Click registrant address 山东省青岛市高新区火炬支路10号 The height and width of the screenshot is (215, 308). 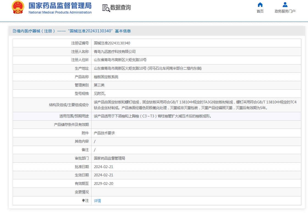pyautogui.click(x=120, y=60)
